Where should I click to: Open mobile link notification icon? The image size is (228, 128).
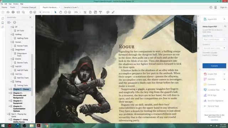[216, 7]
